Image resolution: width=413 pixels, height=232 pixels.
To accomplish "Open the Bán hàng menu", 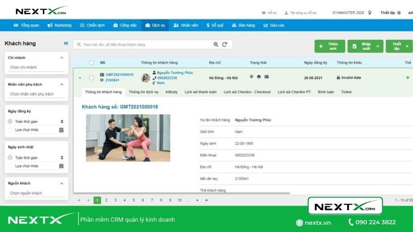I will click(243, 25).
